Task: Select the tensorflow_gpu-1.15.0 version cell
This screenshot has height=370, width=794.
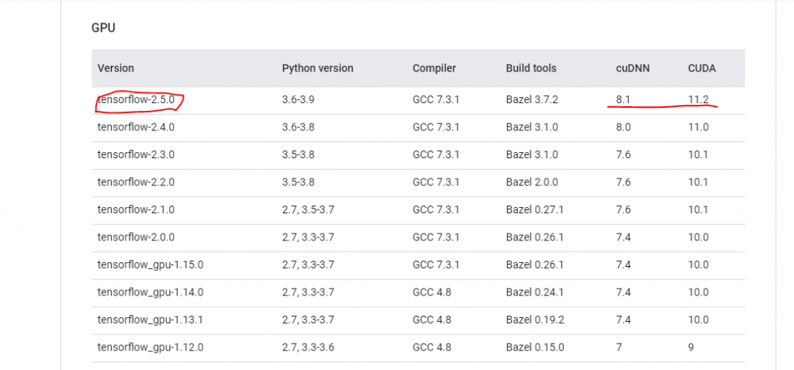Action: [150, 265]
